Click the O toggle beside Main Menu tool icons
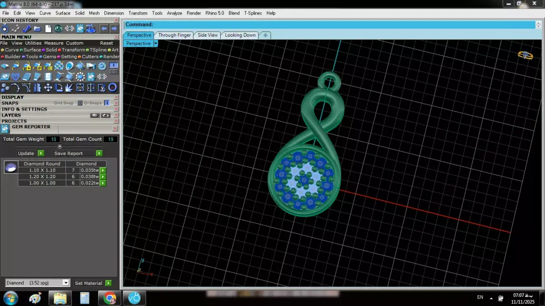The width and height of the screenshot is (545, 306). [114, 72]
